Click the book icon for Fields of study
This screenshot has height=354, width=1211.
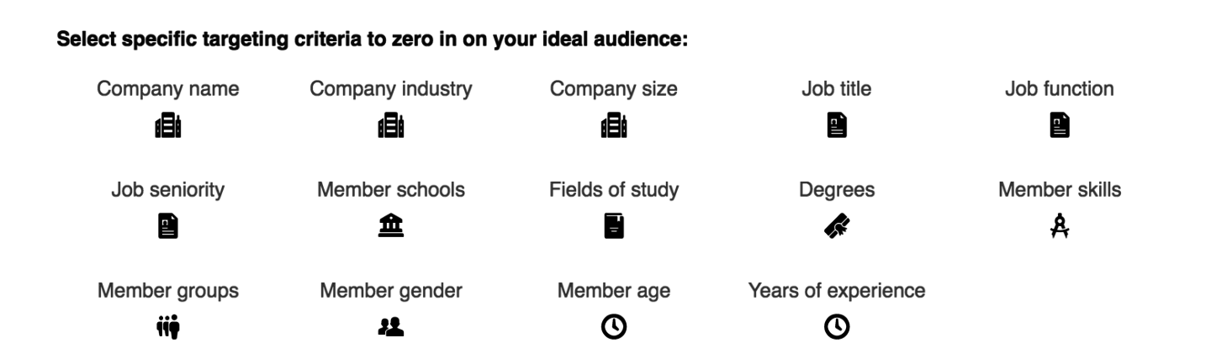[x=614, y=226]
